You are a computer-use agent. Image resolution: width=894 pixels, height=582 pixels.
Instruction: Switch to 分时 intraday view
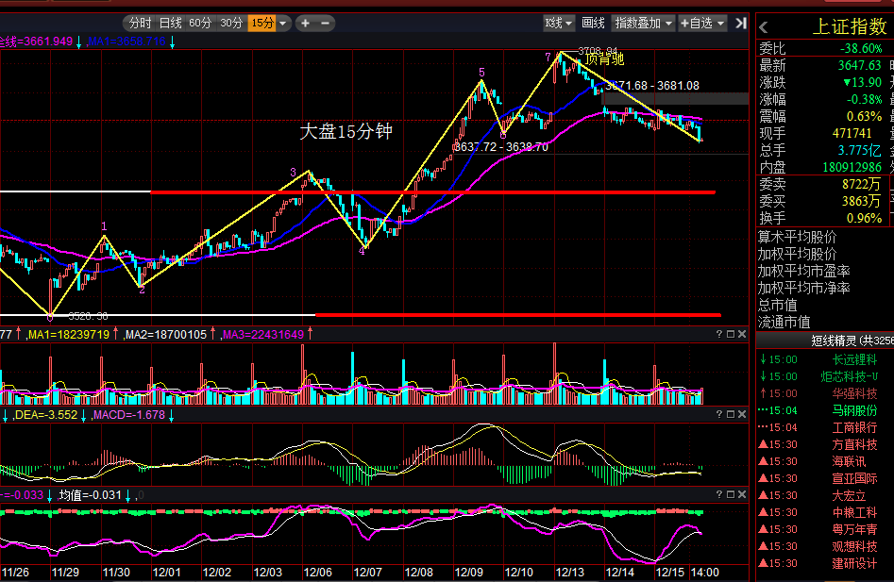(141, 24)
